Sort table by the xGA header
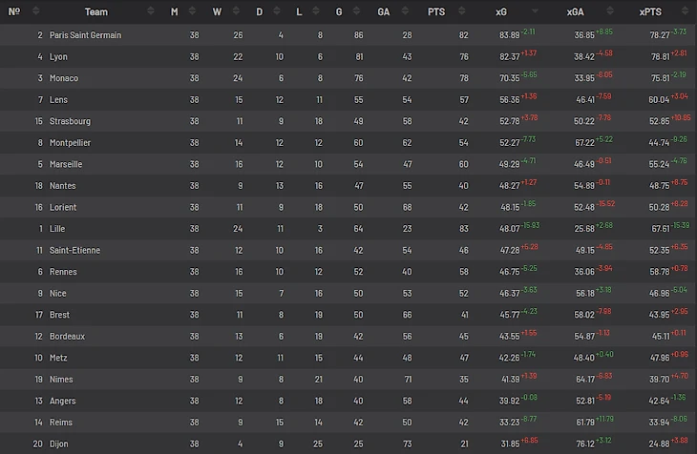 pyautogui.click(x=575, y=11)
